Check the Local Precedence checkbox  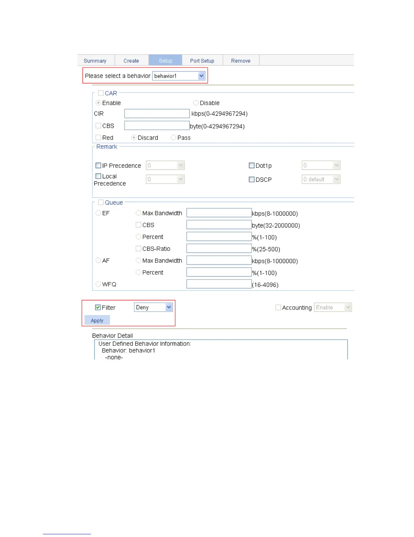[x=98, y=176]
